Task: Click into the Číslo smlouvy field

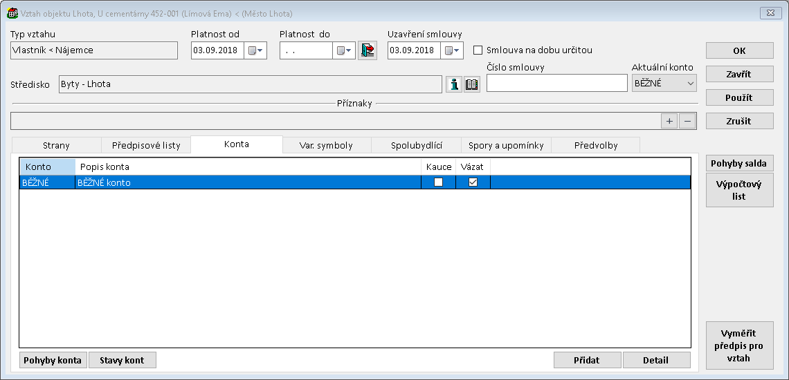Action: tap(556, 83)
